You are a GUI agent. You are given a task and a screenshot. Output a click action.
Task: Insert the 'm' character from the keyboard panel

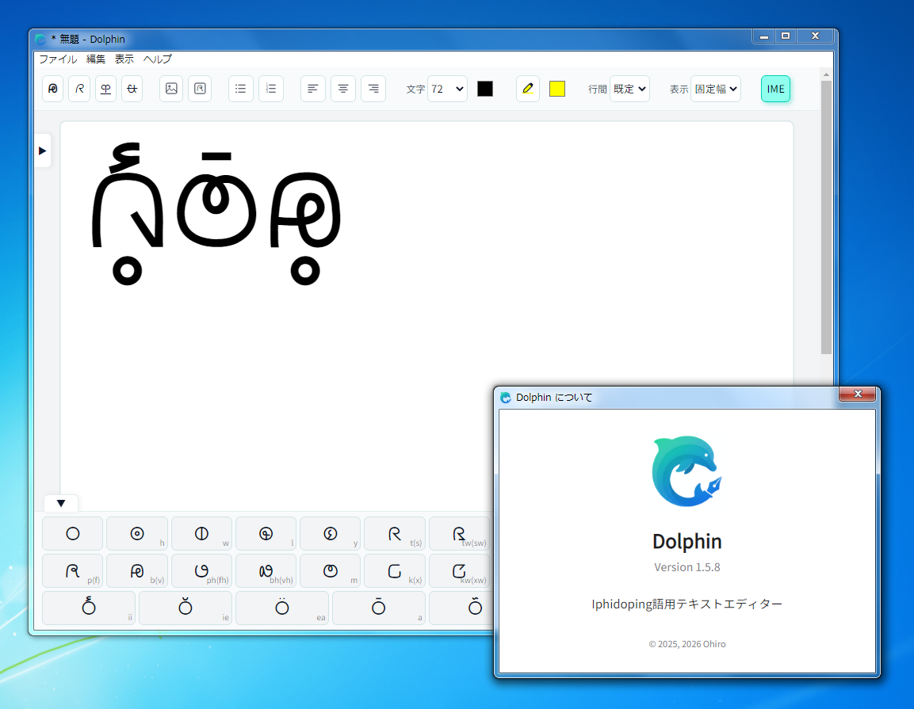(x=331, y=570)
